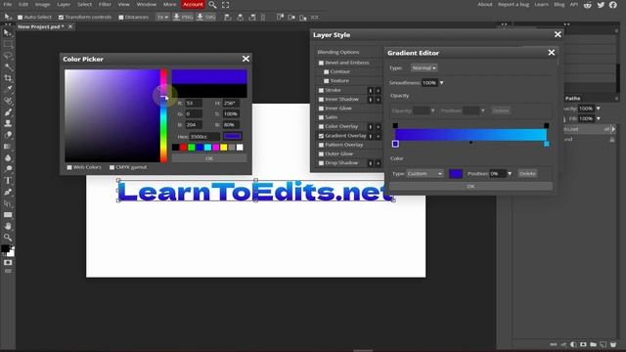Toggle Quick Mask mode icon
This screenshot has width=626, height=352.
pyautogui.click(x=8, y=263)
